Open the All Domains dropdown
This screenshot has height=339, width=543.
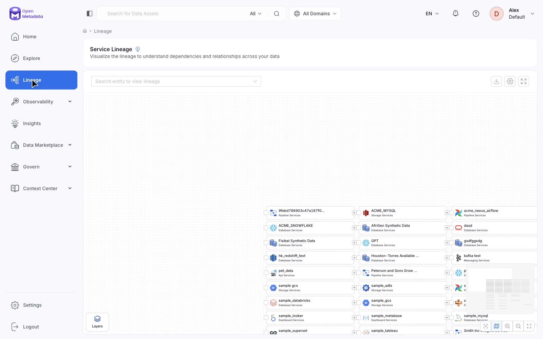tap(315, 14)
